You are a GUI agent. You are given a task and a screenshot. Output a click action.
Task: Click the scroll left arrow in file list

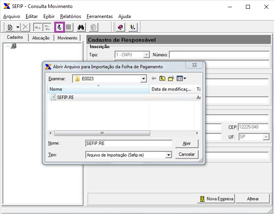(x=50, y=133)
